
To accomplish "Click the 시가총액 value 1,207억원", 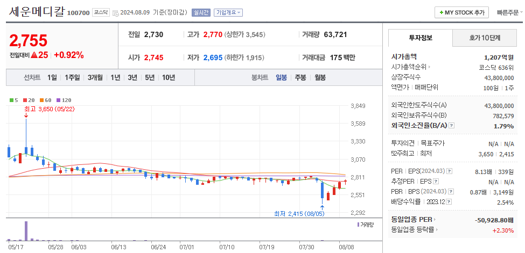I will coord(499,57).
